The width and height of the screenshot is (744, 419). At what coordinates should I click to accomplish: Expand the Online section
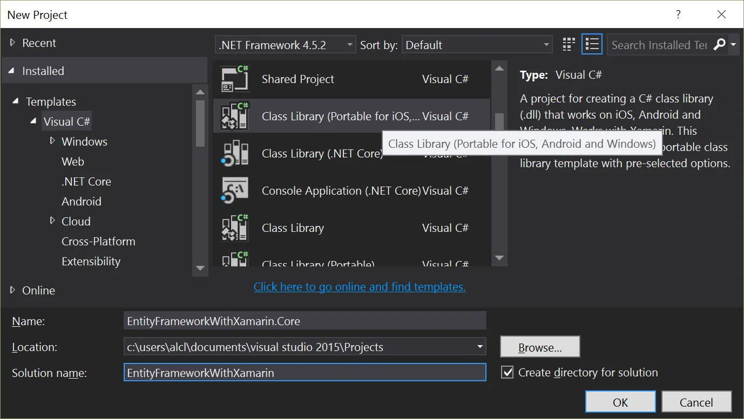[x=12, y=290]
